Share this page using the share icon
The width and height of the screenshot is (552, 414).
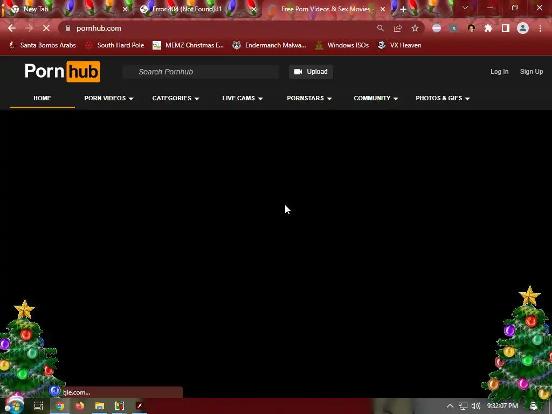398,28
